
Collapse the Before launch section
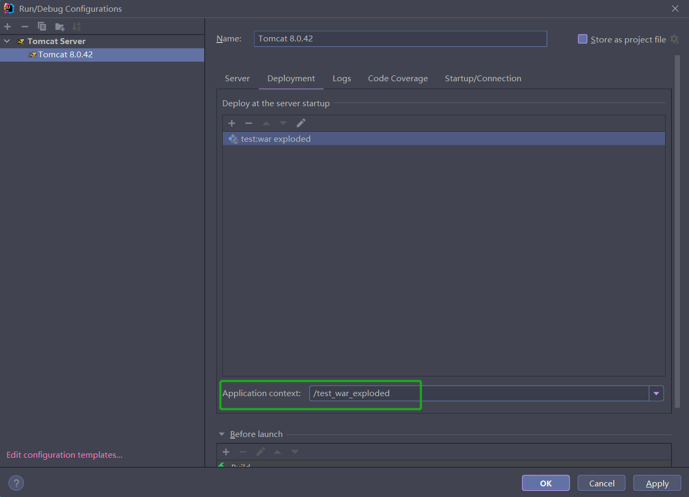pyautogui.click(x=222, y=434)
